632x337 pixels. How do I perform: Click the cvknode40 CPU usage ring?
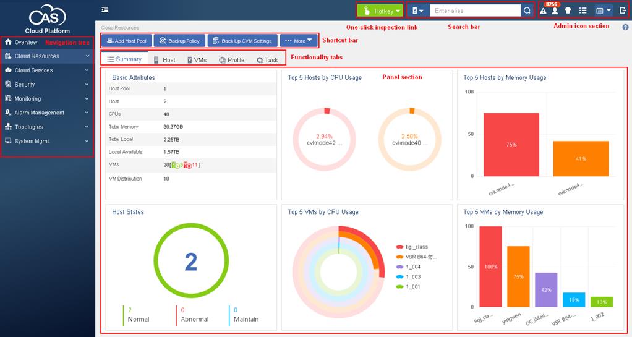click(x=409, y=139)
